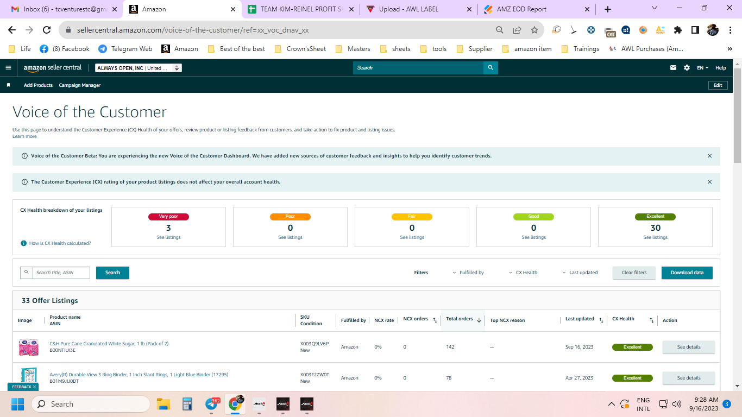Expand the Last updated filter
This screenshot has height=417, width=742.
(x=580, y=273)
